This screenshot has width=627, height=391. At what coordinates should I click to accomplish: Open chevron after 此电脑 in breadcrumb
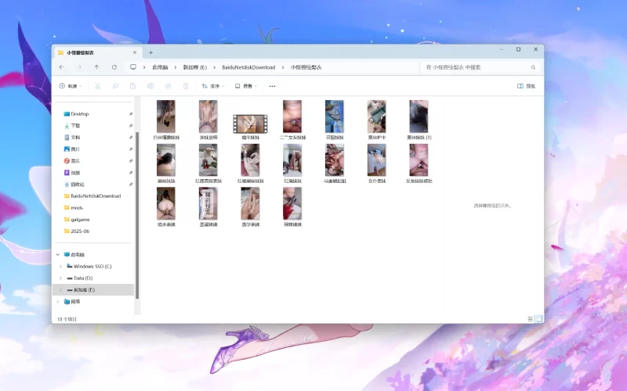click(x=175, y=67)
